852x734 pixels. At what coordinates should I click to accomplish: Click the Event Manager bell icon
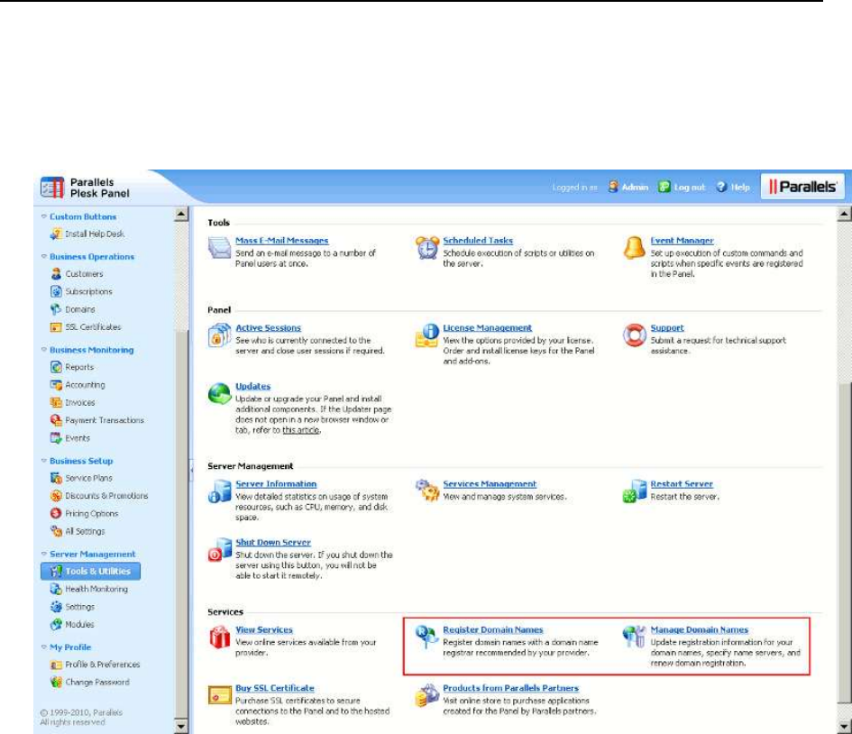(x=634, y=248)
